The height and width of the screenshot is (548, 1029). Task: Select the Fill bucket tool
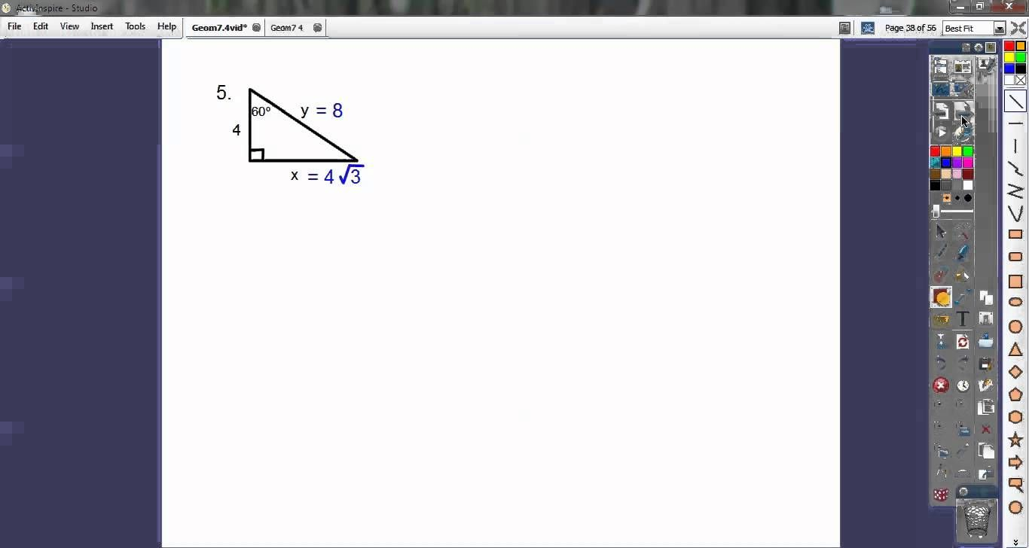[962, 275]
